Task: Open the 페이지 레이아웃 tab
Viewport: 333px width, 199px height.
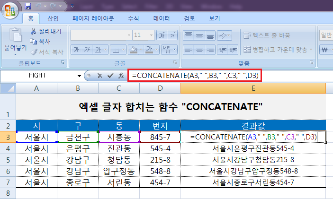Action: click(93, 18)
